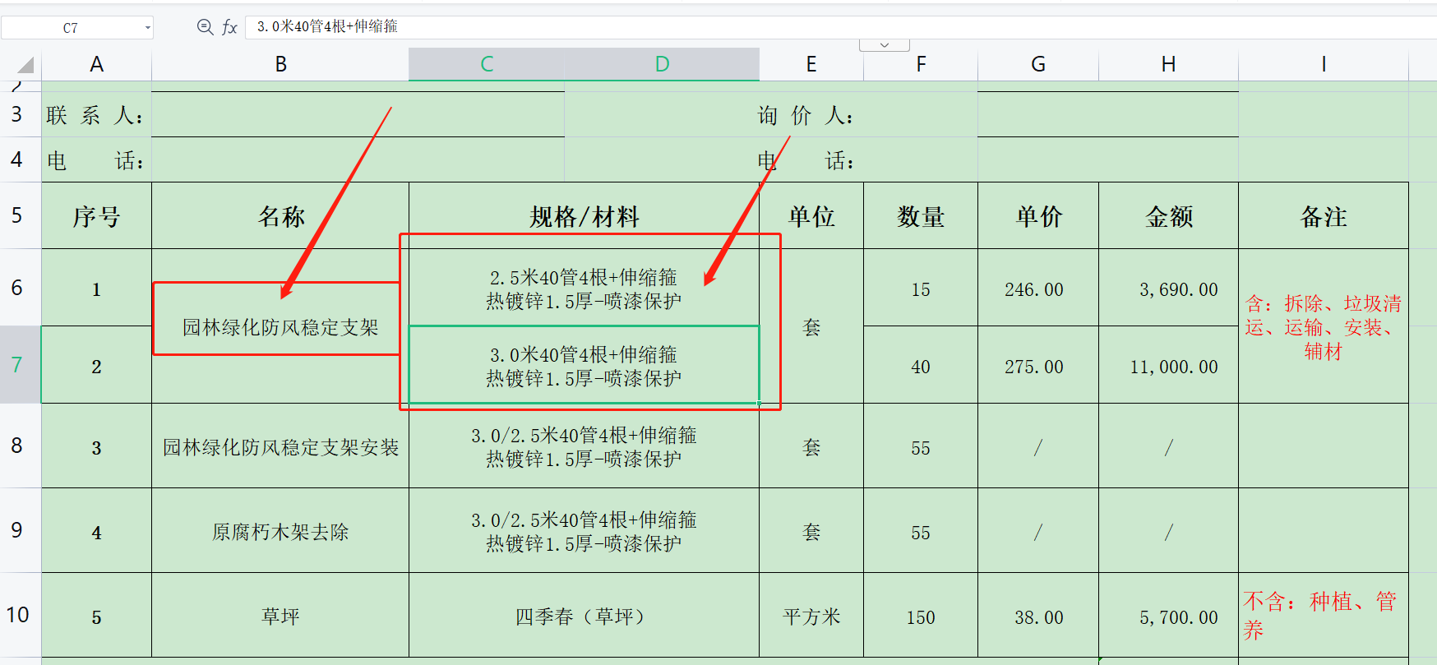Select the 2.5米40管4根+伸缩箍 cell
This screenshot has width=1437, height=665.
coord(584,288)
